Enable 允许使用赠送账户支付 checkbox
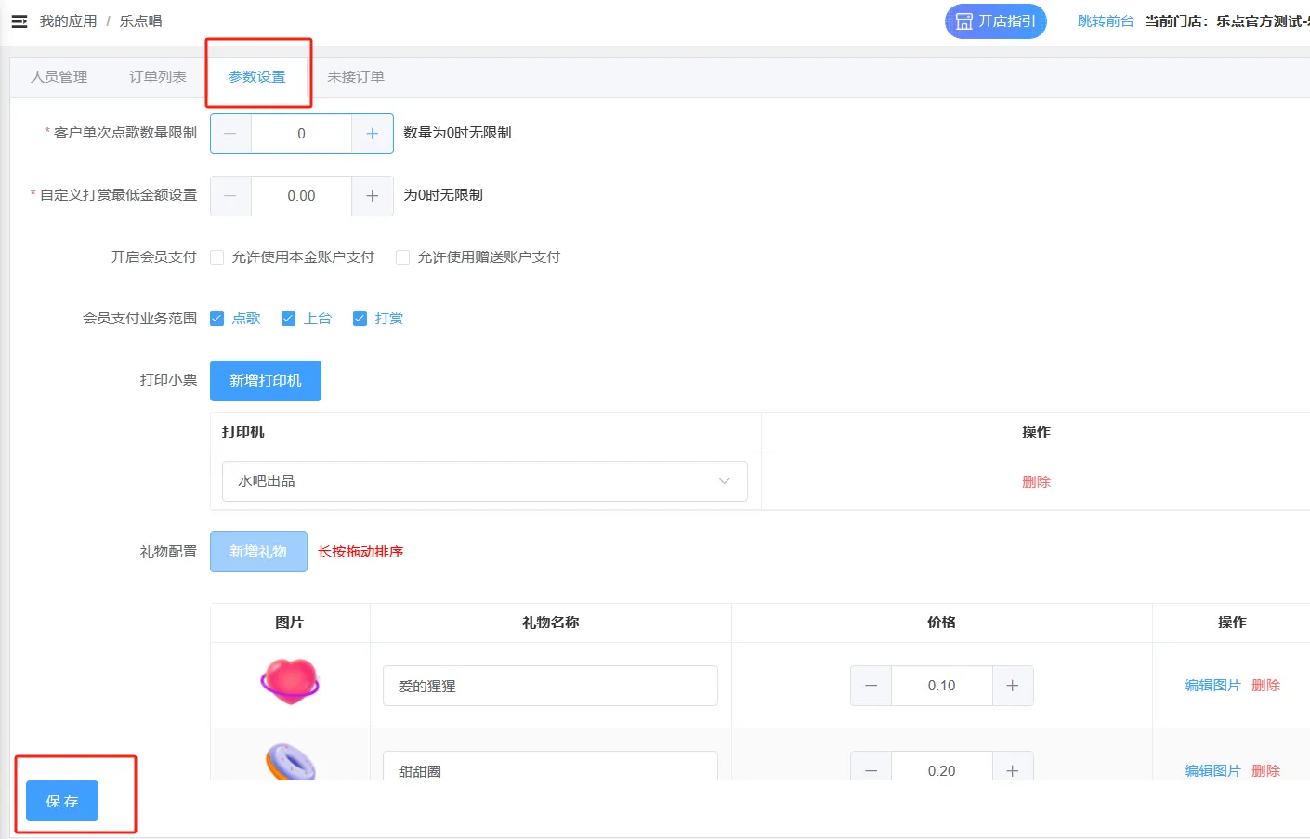This screenshot has width=1310, height=839. (403, 257)
